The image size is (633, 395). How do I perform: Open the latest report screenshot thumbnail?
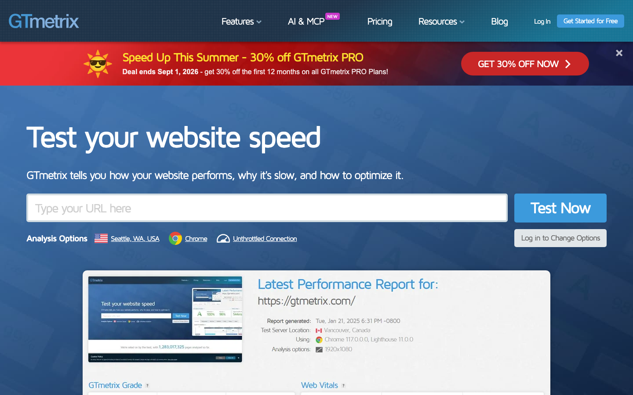pyautogui.click(x=165, y=319)
